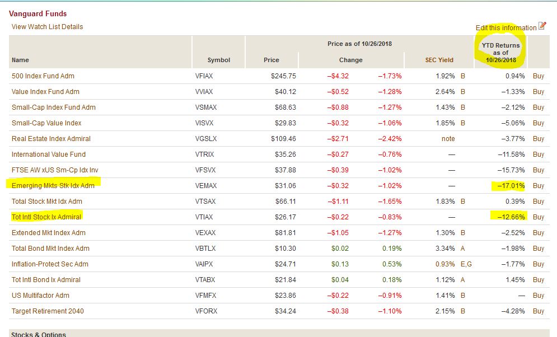The width and height of the screenshot is (557, 337).
Task: Click the –17.01% YTD return value
Action: (511, 186)
